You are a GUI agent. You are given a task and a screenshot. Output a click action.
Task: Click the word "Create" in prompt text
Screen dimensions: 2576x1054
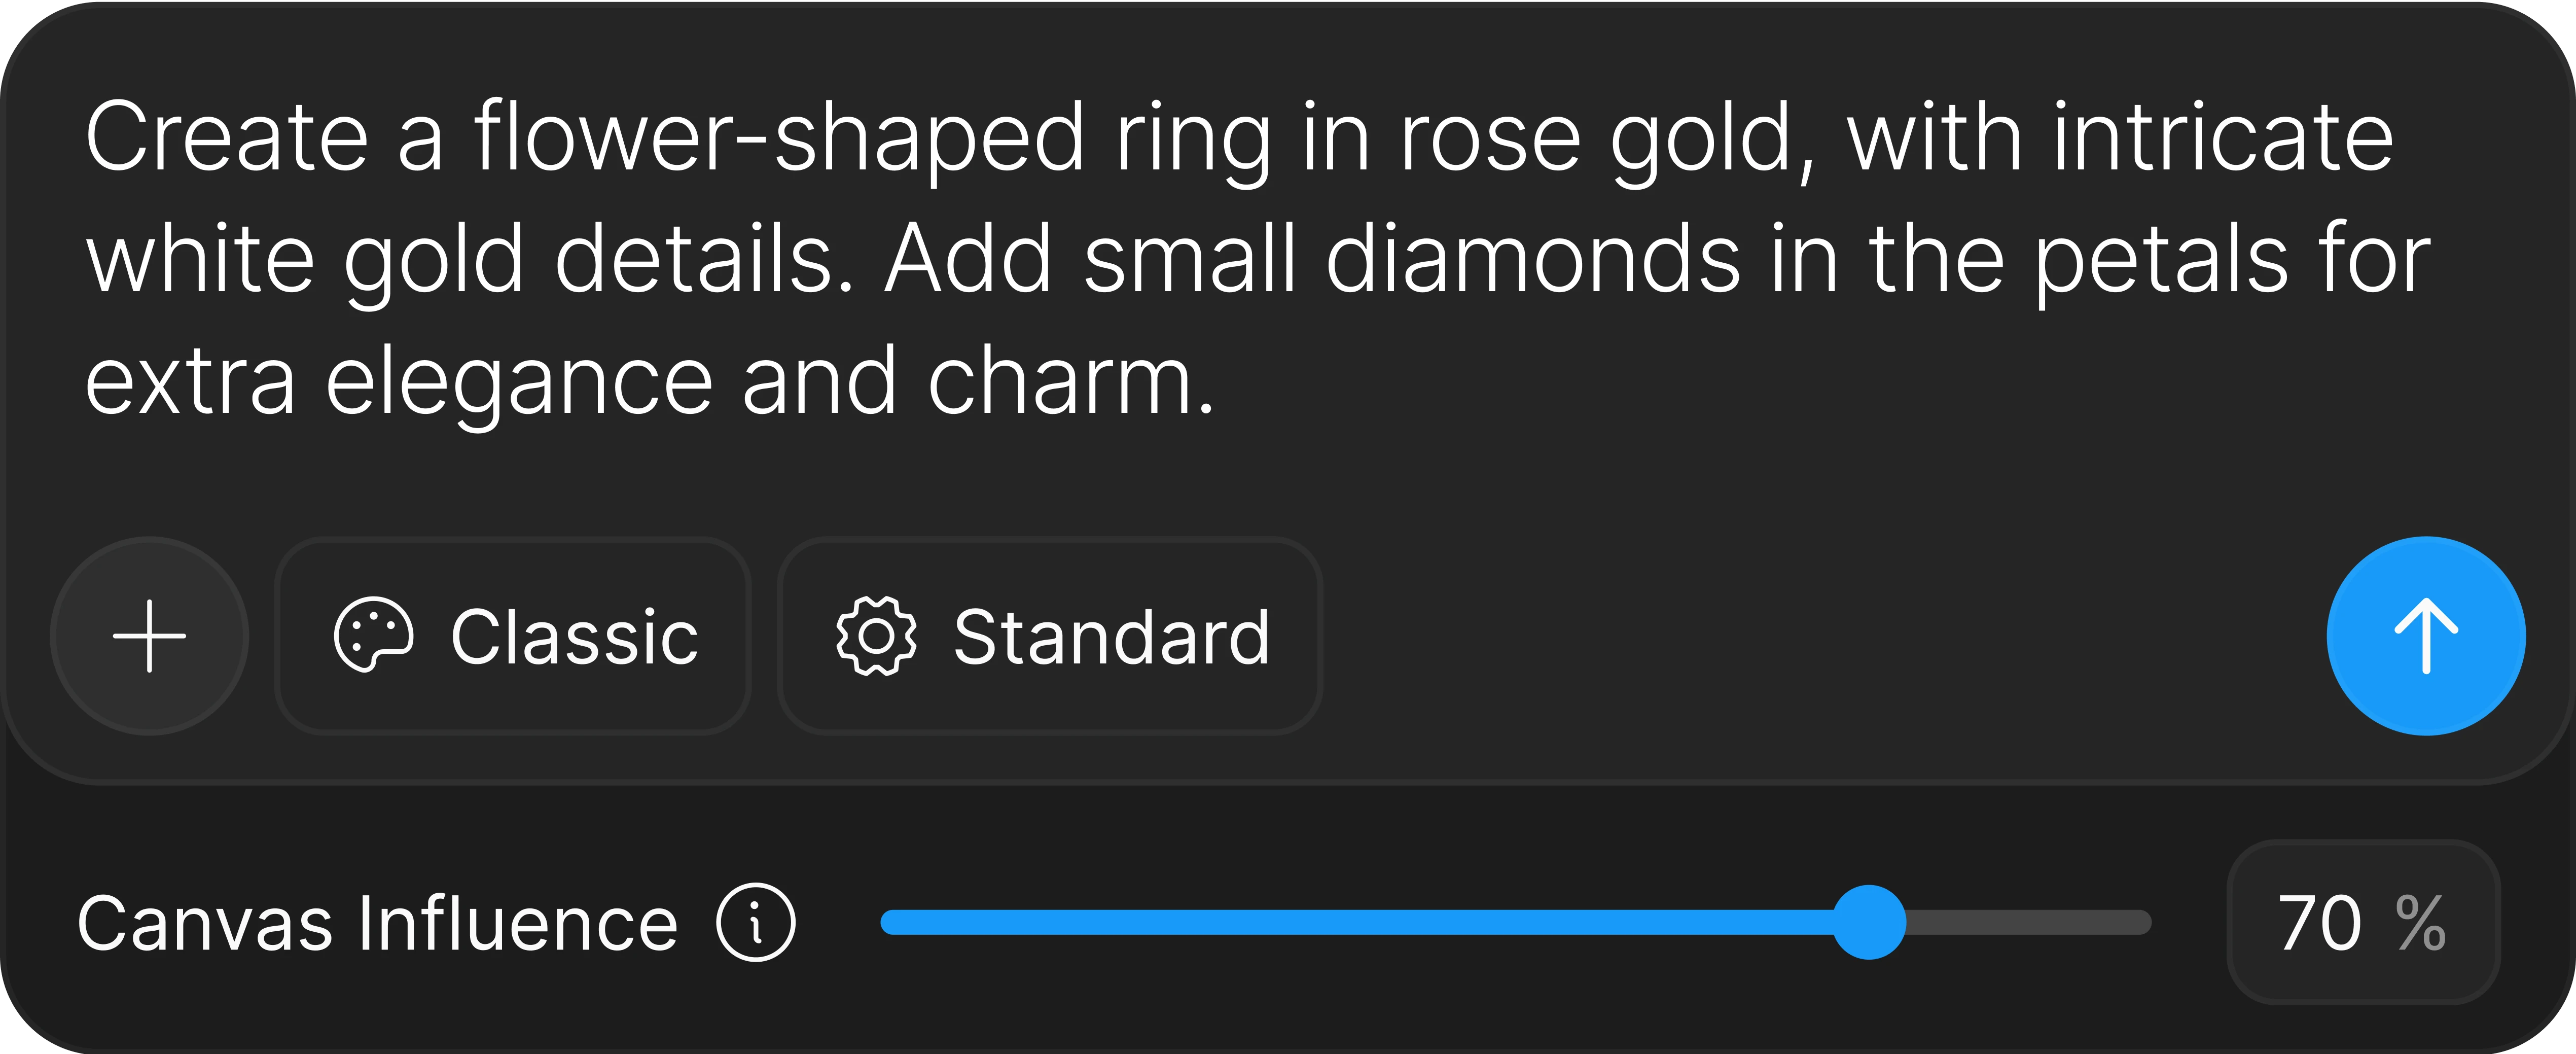click(227, 137)
